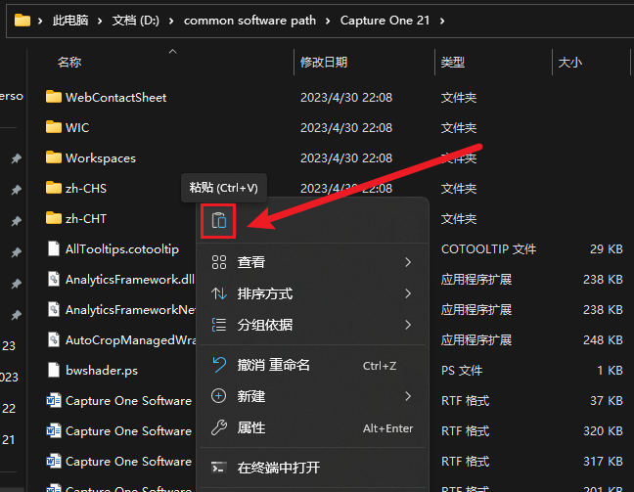Expand chevron after 文档 (D:) breadcrumb
The image size is (634, 492).
point(171,21)
